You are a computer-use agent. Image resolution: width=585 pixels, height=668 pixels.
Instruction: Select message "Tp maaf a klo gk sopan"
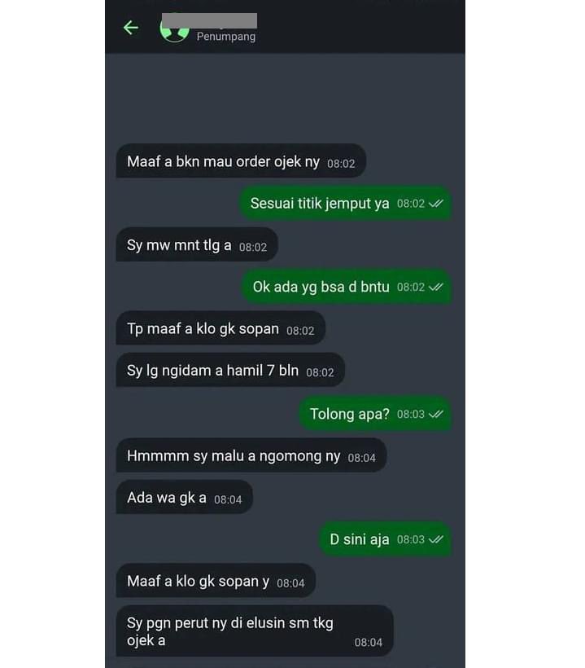pyautogui.click(x=220, y=328)
